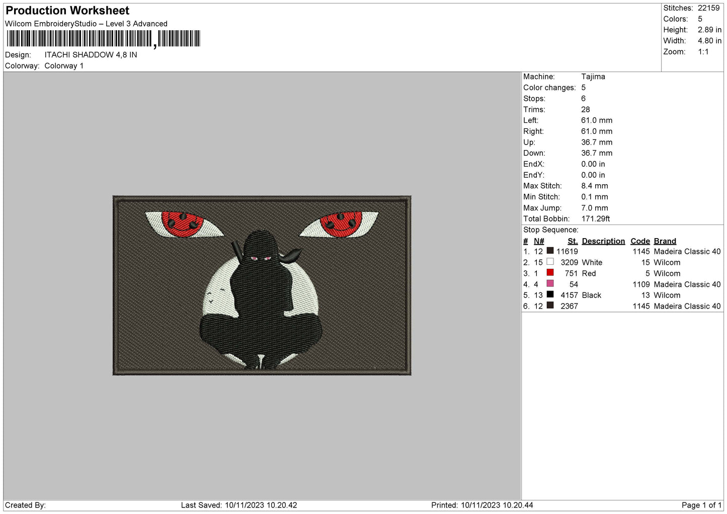Click the Left value '61.0 mm'
The width and height of the screenshot is (727, 514).
pyautogui.click(x=597, y=120)
